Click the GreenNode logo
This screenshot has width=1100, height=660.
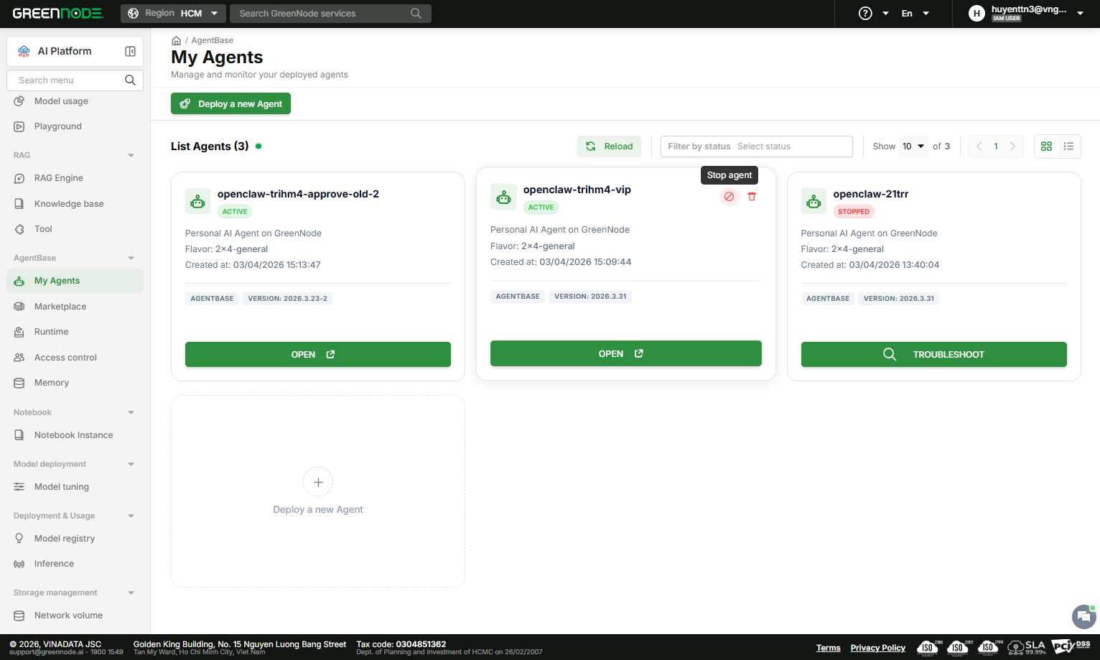(58, 14)
